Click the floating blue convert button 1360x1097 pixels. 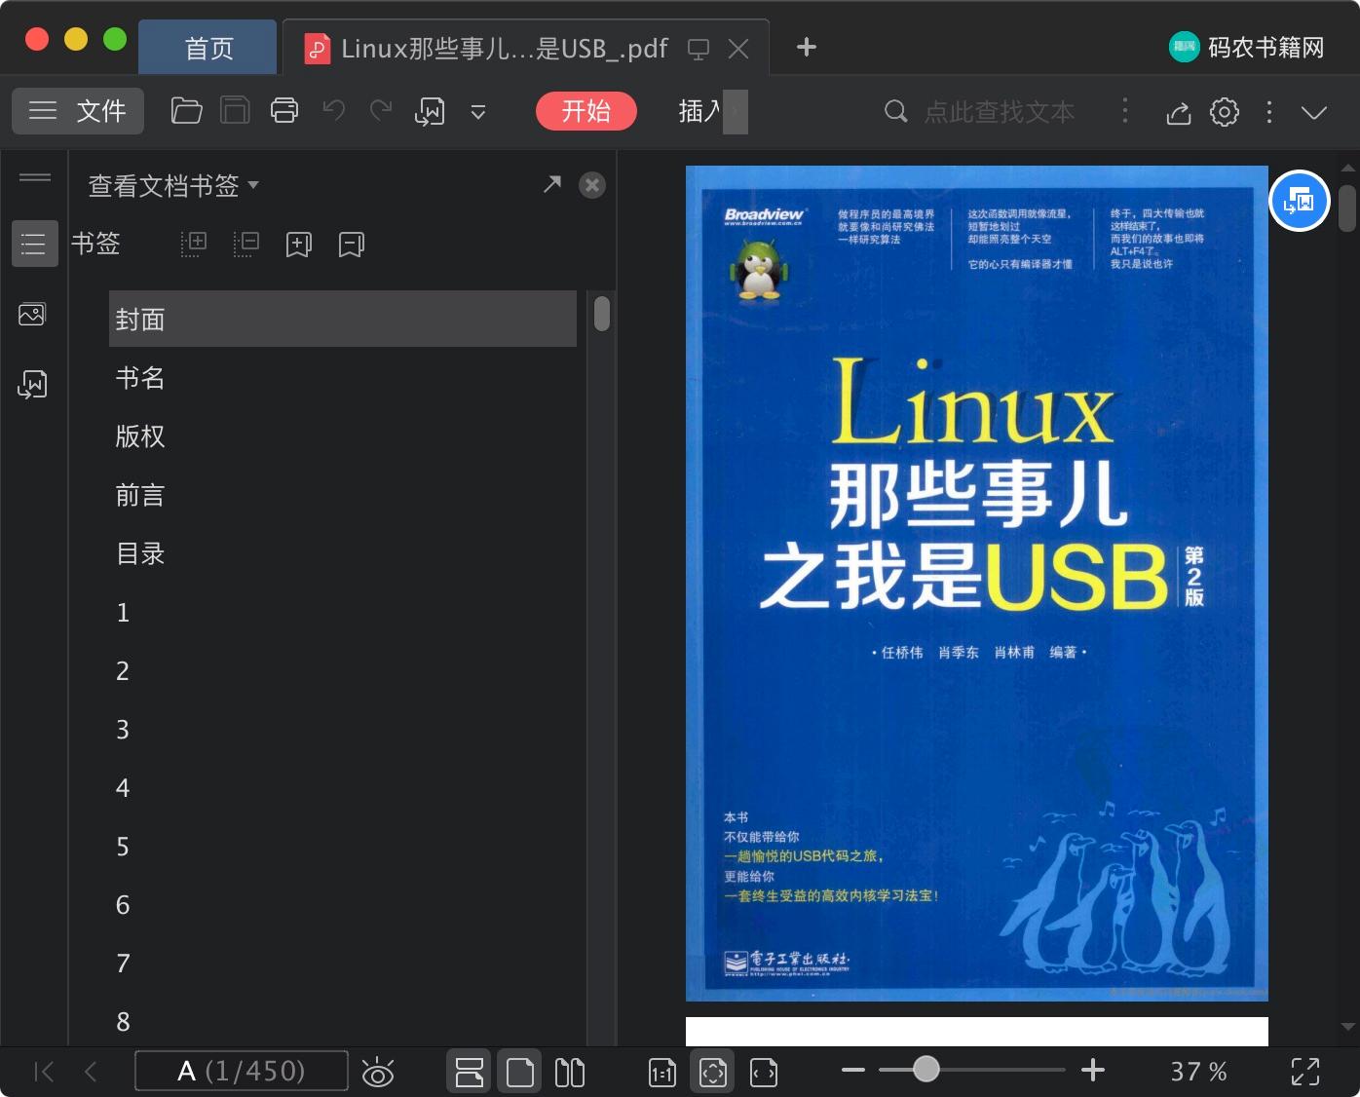point(1300,201)
